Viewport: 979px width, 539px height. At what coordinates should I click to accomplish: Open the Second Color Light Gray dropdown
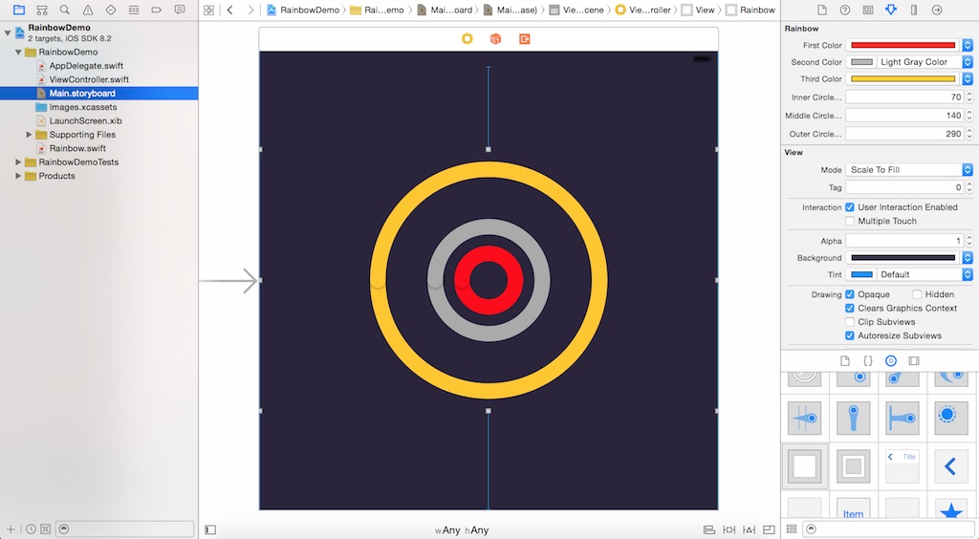coord(925,62)
